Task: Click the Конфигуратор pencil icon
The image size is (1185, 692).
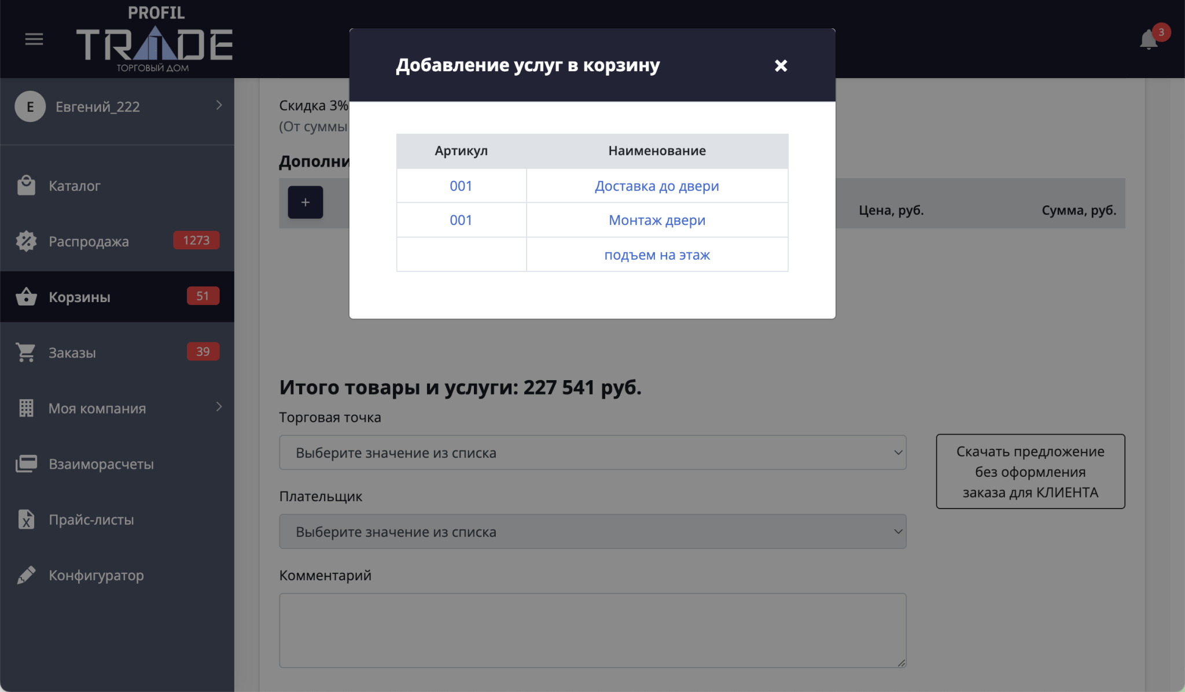Action: pos(26,575)
